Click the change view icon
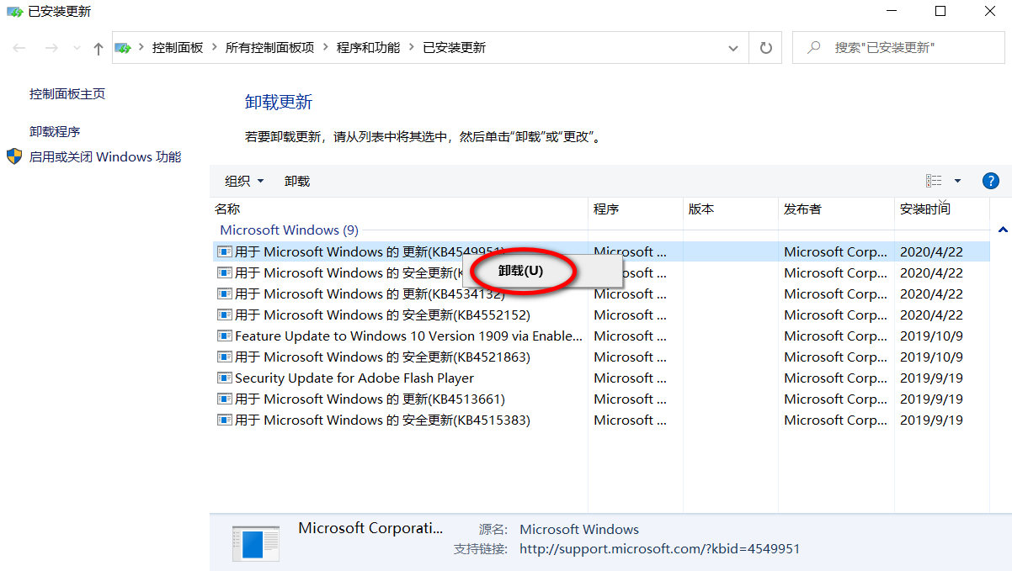This screenshot has width=1012, height=571. point(934,181)
